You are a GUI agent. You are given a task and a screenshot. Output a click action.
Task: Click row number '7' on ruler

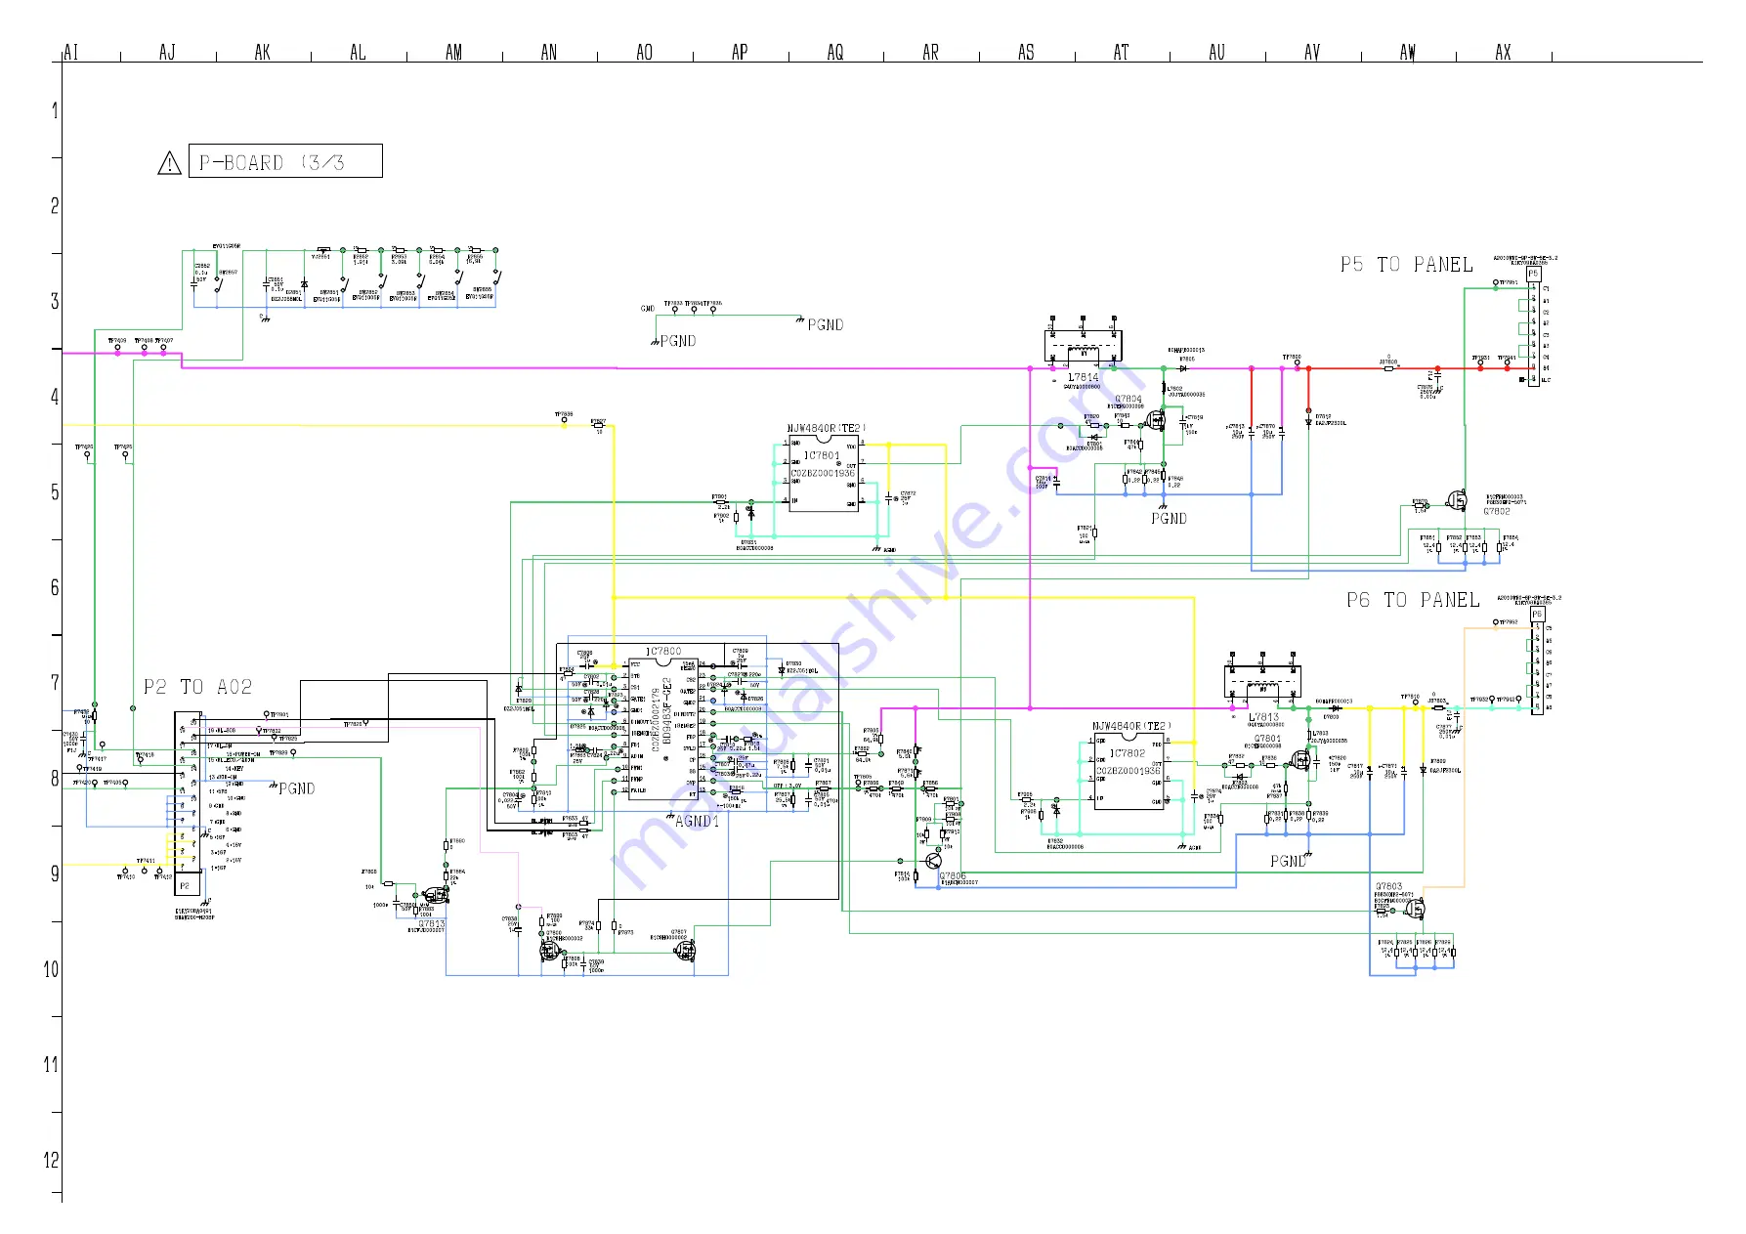(x=55, y=683)
